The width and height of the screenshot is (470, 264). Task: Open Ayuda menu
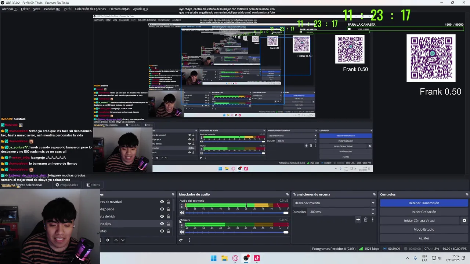coord(140,9)
